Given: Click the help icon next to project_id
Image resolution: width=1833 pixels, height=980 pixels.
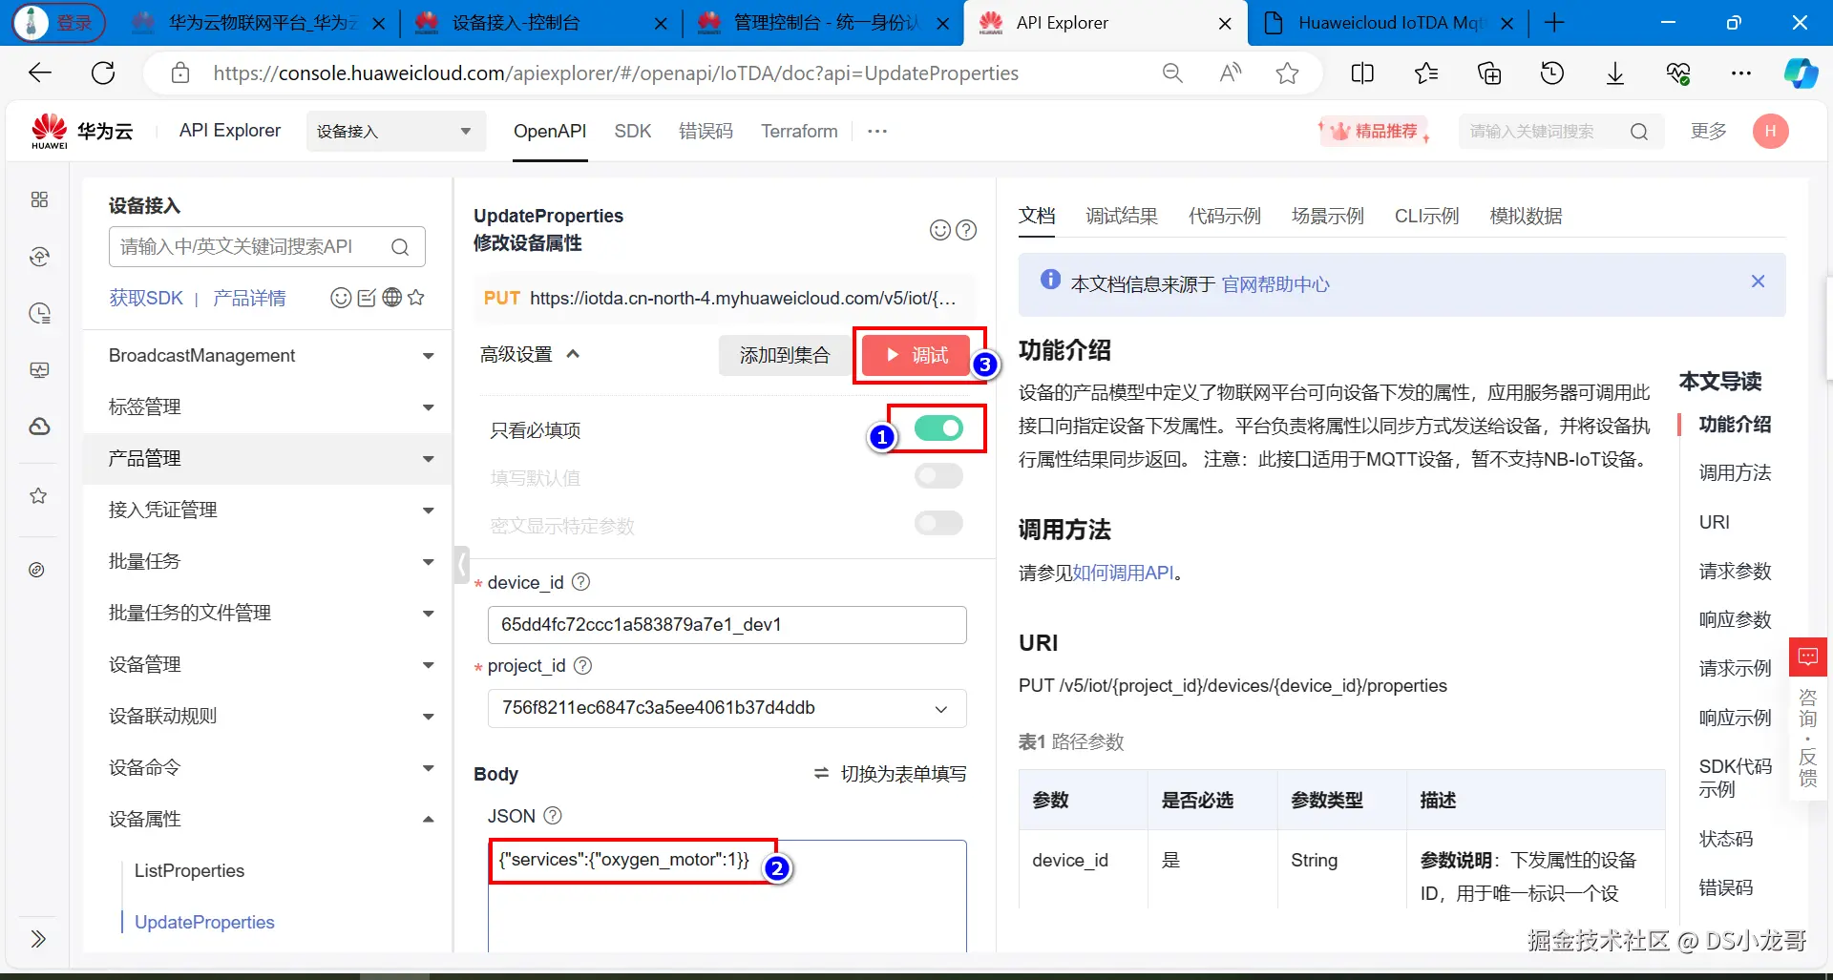Looking at the screenshot, I should pyautogui.click(x=582, y=665).
